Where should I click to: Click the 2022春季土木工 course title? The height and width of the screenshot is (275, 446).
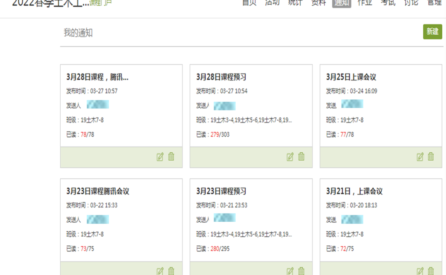point(50,3)
